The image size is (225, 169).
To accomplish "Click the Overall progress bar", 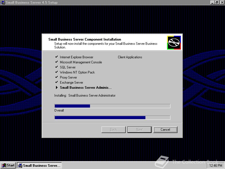I will click(x=112, y=117).
